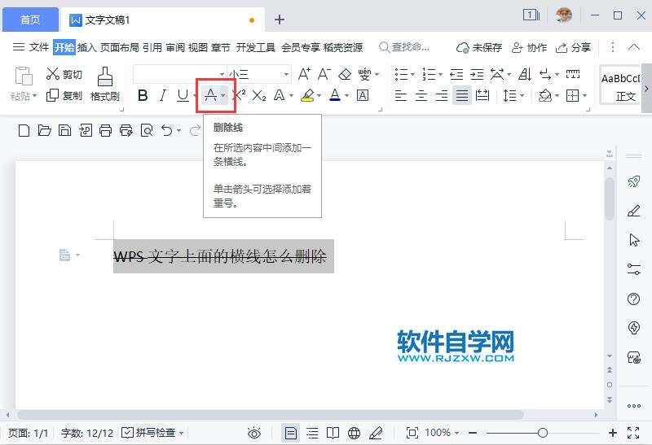Apply yellow highlight color
The image size is (652, 445).
click(x=307, y=96)
